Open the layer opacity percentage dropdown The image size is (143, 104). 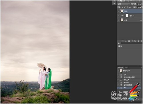[x=139, y=4]
